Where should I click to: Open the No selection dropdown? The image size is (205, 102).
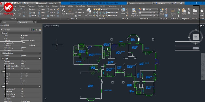[x=16, y=30]
